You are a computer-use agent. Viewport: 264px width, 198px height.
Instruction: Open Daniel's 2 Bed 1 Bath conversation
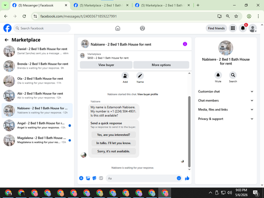37,51
